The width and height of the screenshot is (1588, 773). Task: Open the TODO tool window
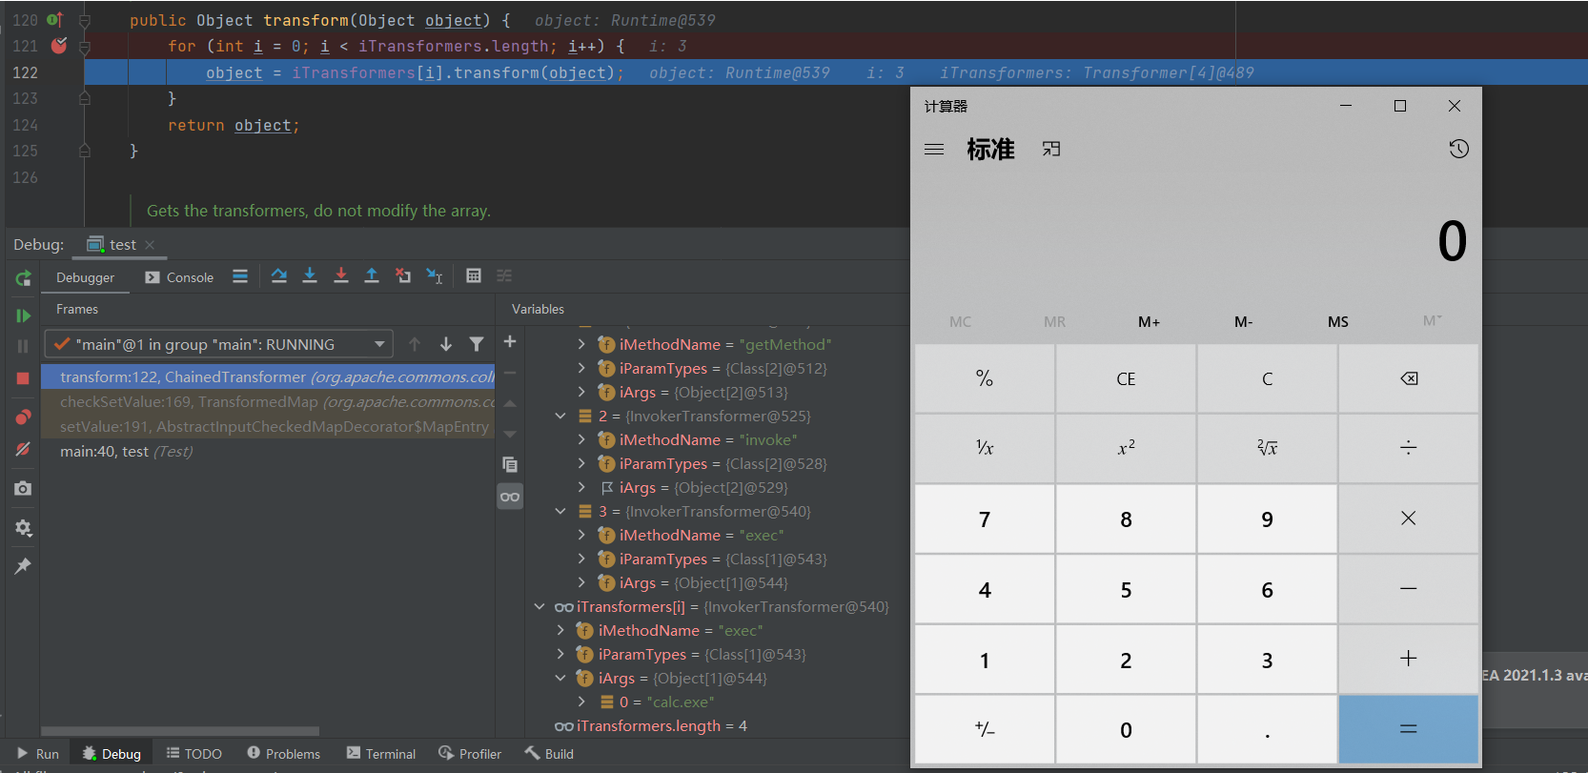193,753
